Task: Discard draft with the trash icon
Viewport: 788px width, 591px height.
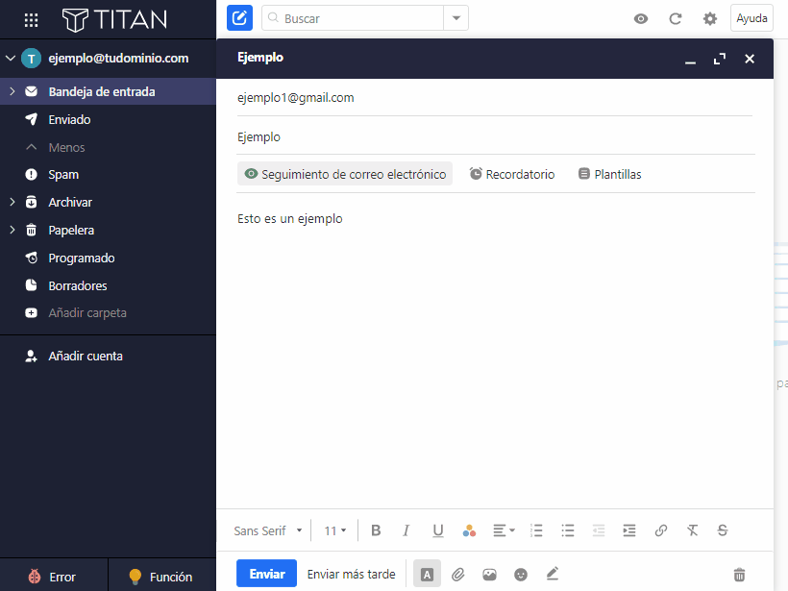Action: 739,574
